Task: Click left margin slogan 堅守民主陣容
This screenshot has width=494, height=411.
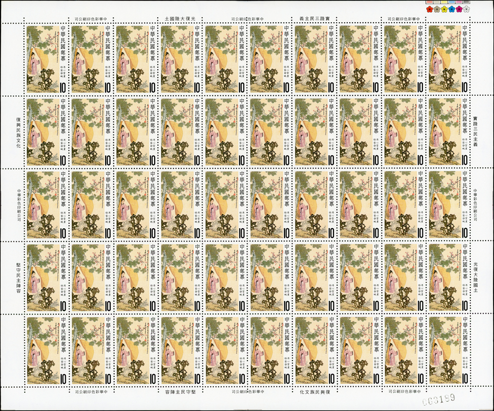Action: 18,278
